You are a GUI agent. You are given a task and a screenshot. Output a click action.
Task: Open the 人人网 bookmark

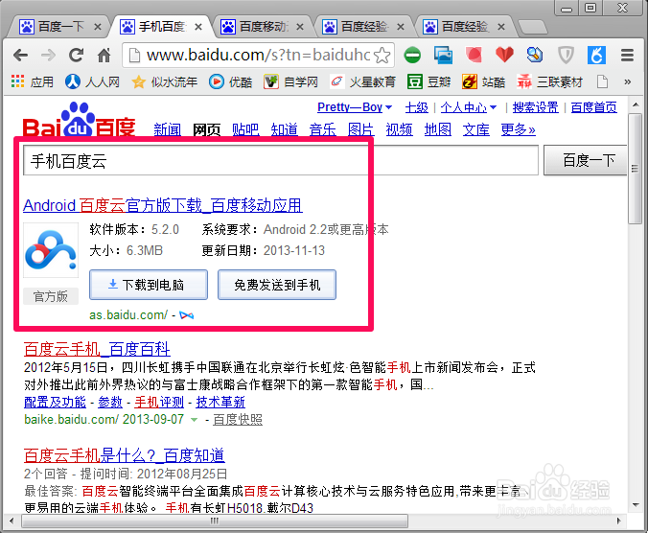tap(92, 81)
